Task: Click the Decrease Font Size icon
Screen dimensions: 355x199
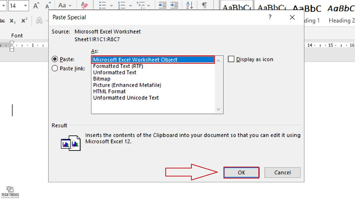Action: 48,5
